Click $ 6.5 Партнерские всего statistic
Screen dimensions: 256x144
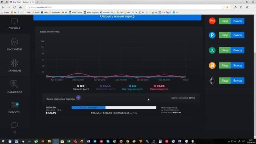(x=132, y=87)
